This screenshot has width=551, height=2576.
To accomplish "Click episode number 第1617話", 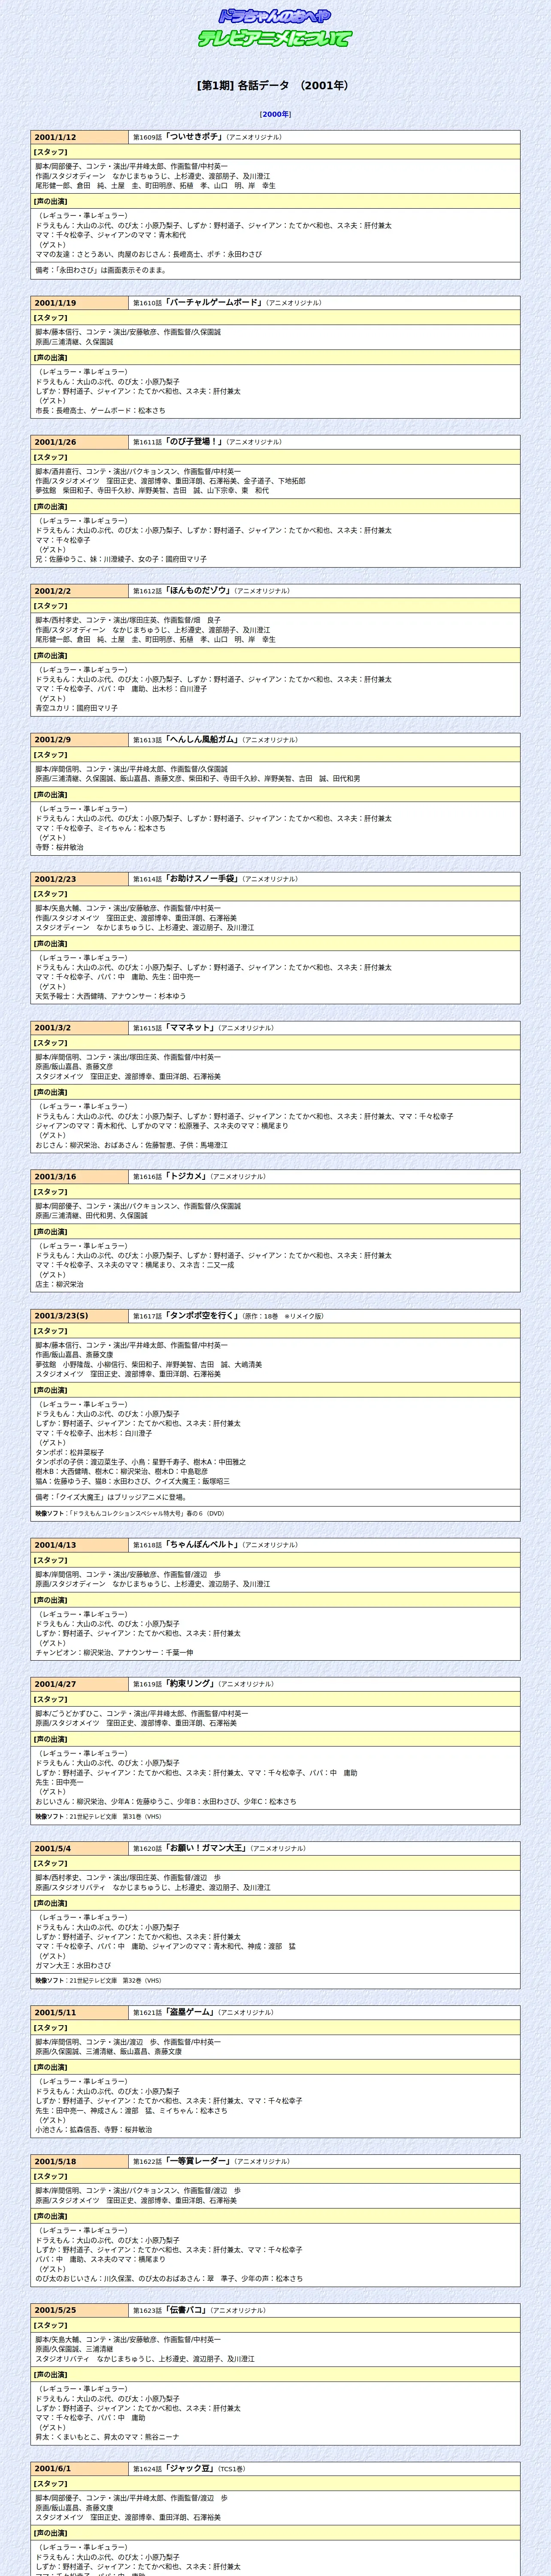I will pyautogui.click(x=147, y=1317).
